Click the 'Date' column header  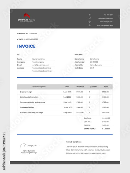coord(67,86)
